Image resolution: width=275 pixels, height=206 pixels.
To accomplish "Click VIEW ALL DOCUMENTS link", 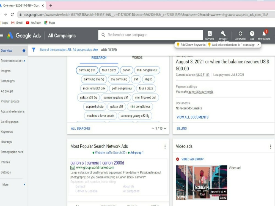I will (193, 117).
